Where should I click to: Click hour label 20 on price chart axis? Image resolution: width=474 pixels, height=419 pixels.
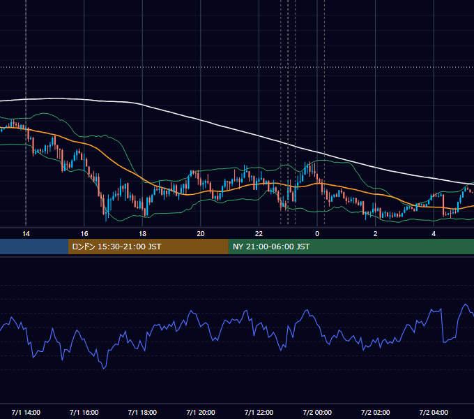click(201, 234)
